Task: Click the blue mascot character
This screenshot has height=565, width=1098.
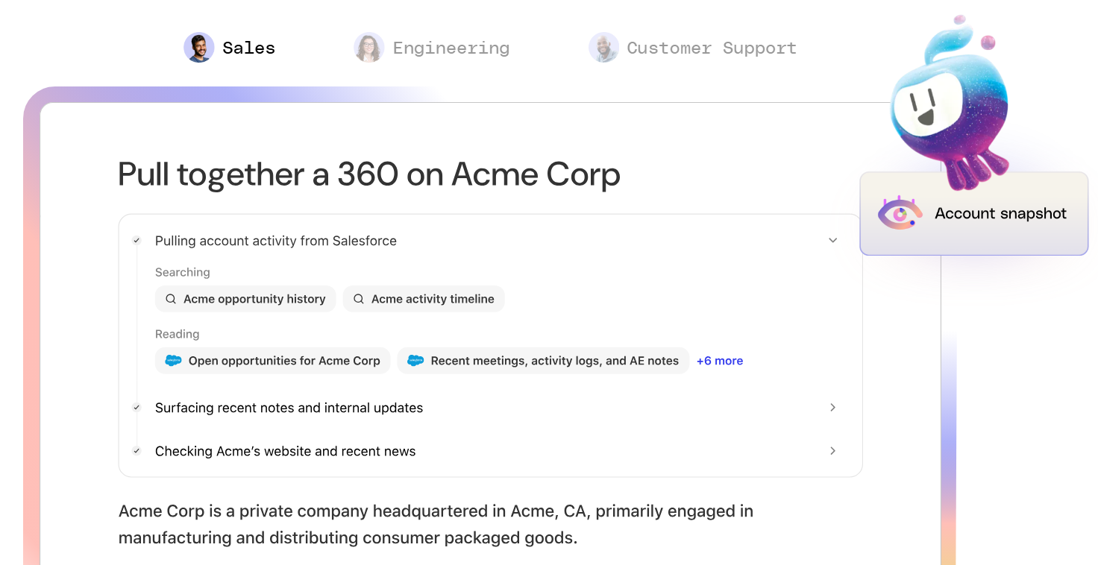Action: point(947,104)
